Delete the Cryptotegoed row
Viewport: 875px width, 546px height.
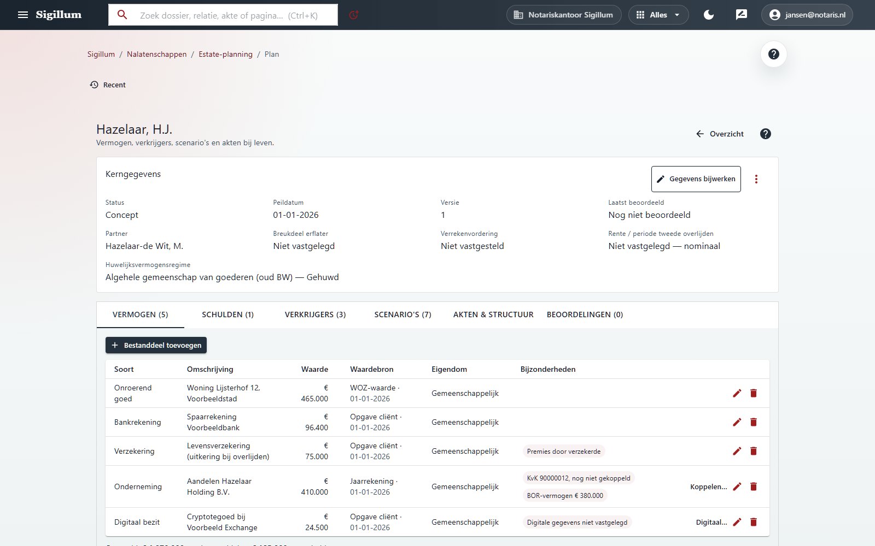[x=754, y=522]
